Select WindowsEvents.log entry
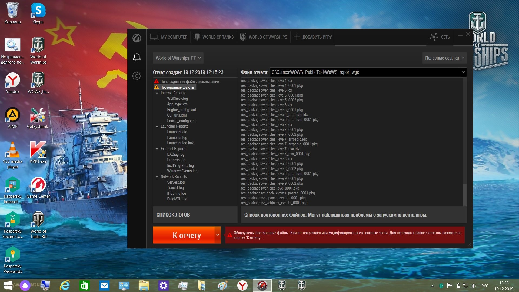 pos(182,171)
